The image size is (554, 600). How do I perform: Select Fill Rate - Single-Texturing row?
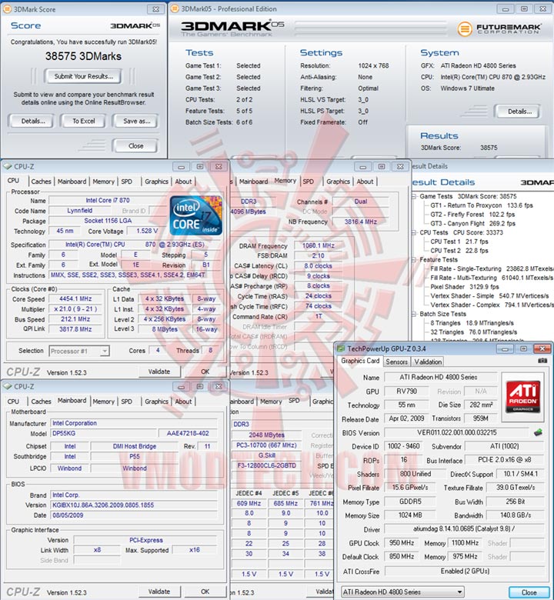pos(492,268)
